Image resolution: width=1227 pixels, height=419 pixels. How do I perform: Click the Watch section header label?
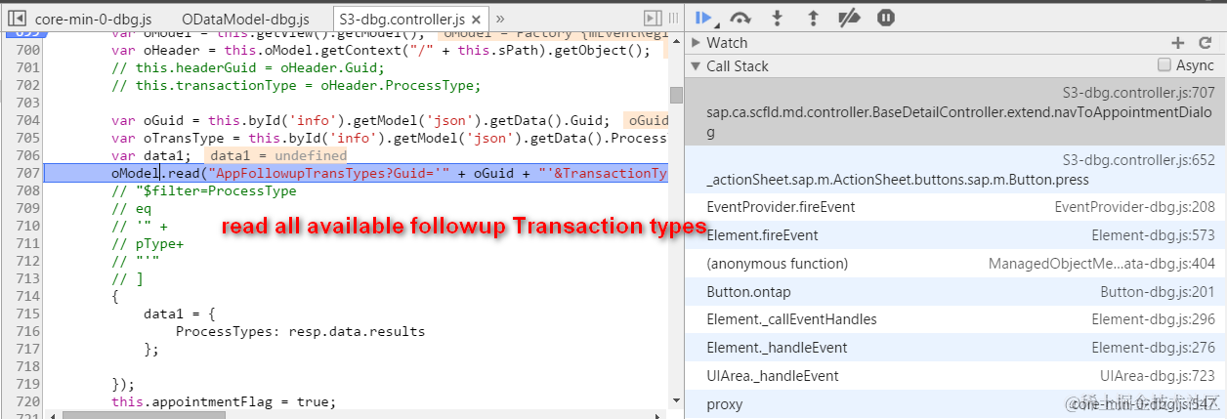point(727,43)
